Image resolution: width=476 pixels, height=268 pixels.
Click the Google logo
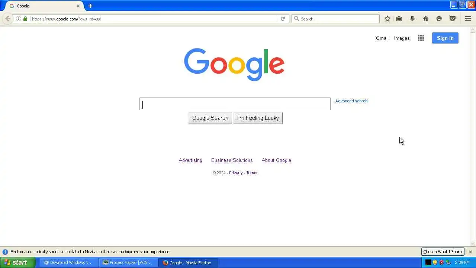pos(234,65)
